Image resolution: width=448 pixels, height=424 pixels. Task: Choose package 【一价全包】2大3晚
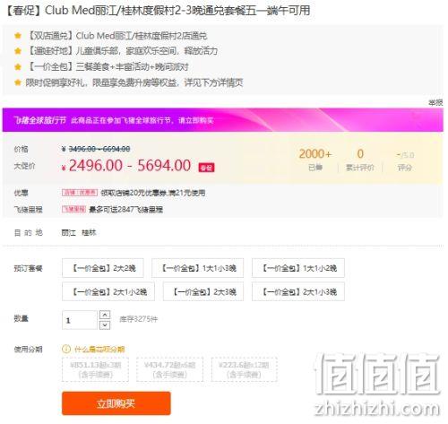(203, 291)
